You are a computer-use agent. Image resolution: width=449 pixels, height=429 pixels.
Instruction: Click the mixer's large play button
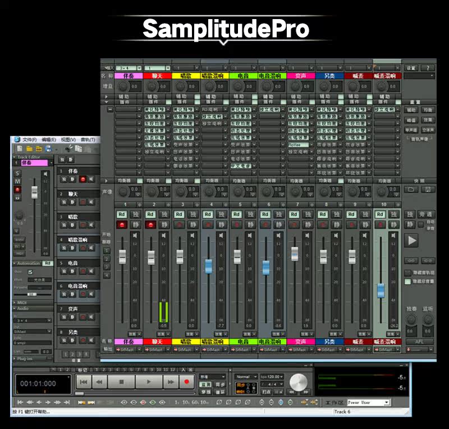tap(412, 240)
